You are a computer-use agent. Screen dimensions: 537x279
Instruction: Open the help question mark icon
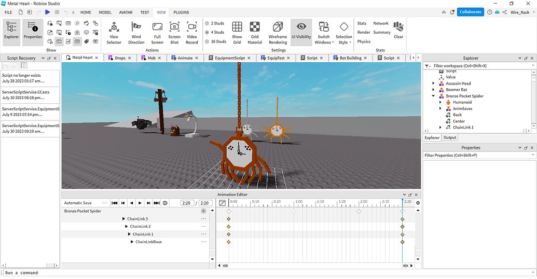pos(490,12)
